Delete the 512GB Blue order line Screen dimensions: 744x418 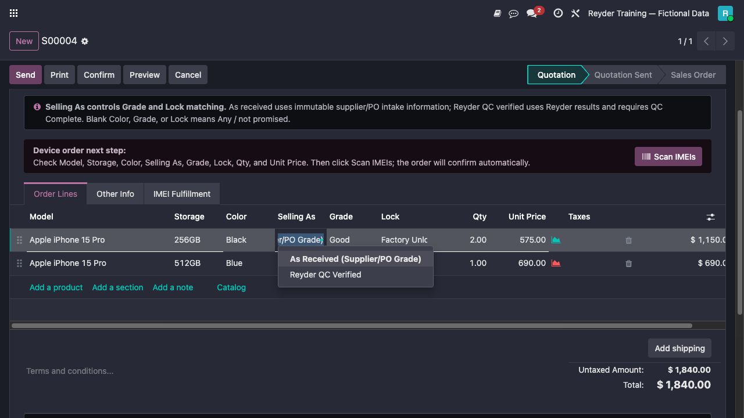tap(628, 263)
